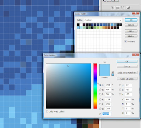Image resolution: width=141 pixels, height=128 pixels.
Task: Click the Brightness/Contrast adjustment icon
Action: 112,8
